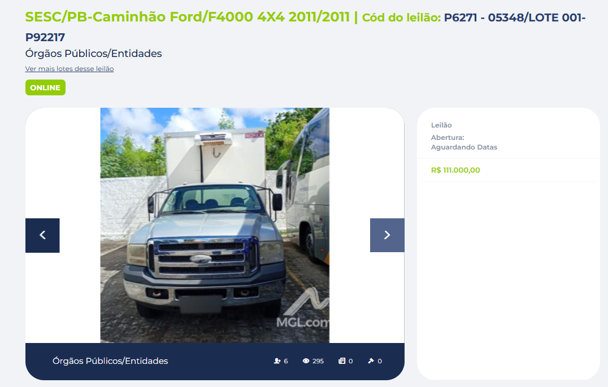Show the previous photo with the left arrow
The height and width of the screenshot is (387, 608).
42,235
